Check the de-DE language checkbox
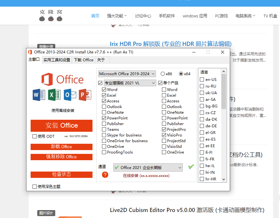 pyautogui.click(x=202, y=126)
